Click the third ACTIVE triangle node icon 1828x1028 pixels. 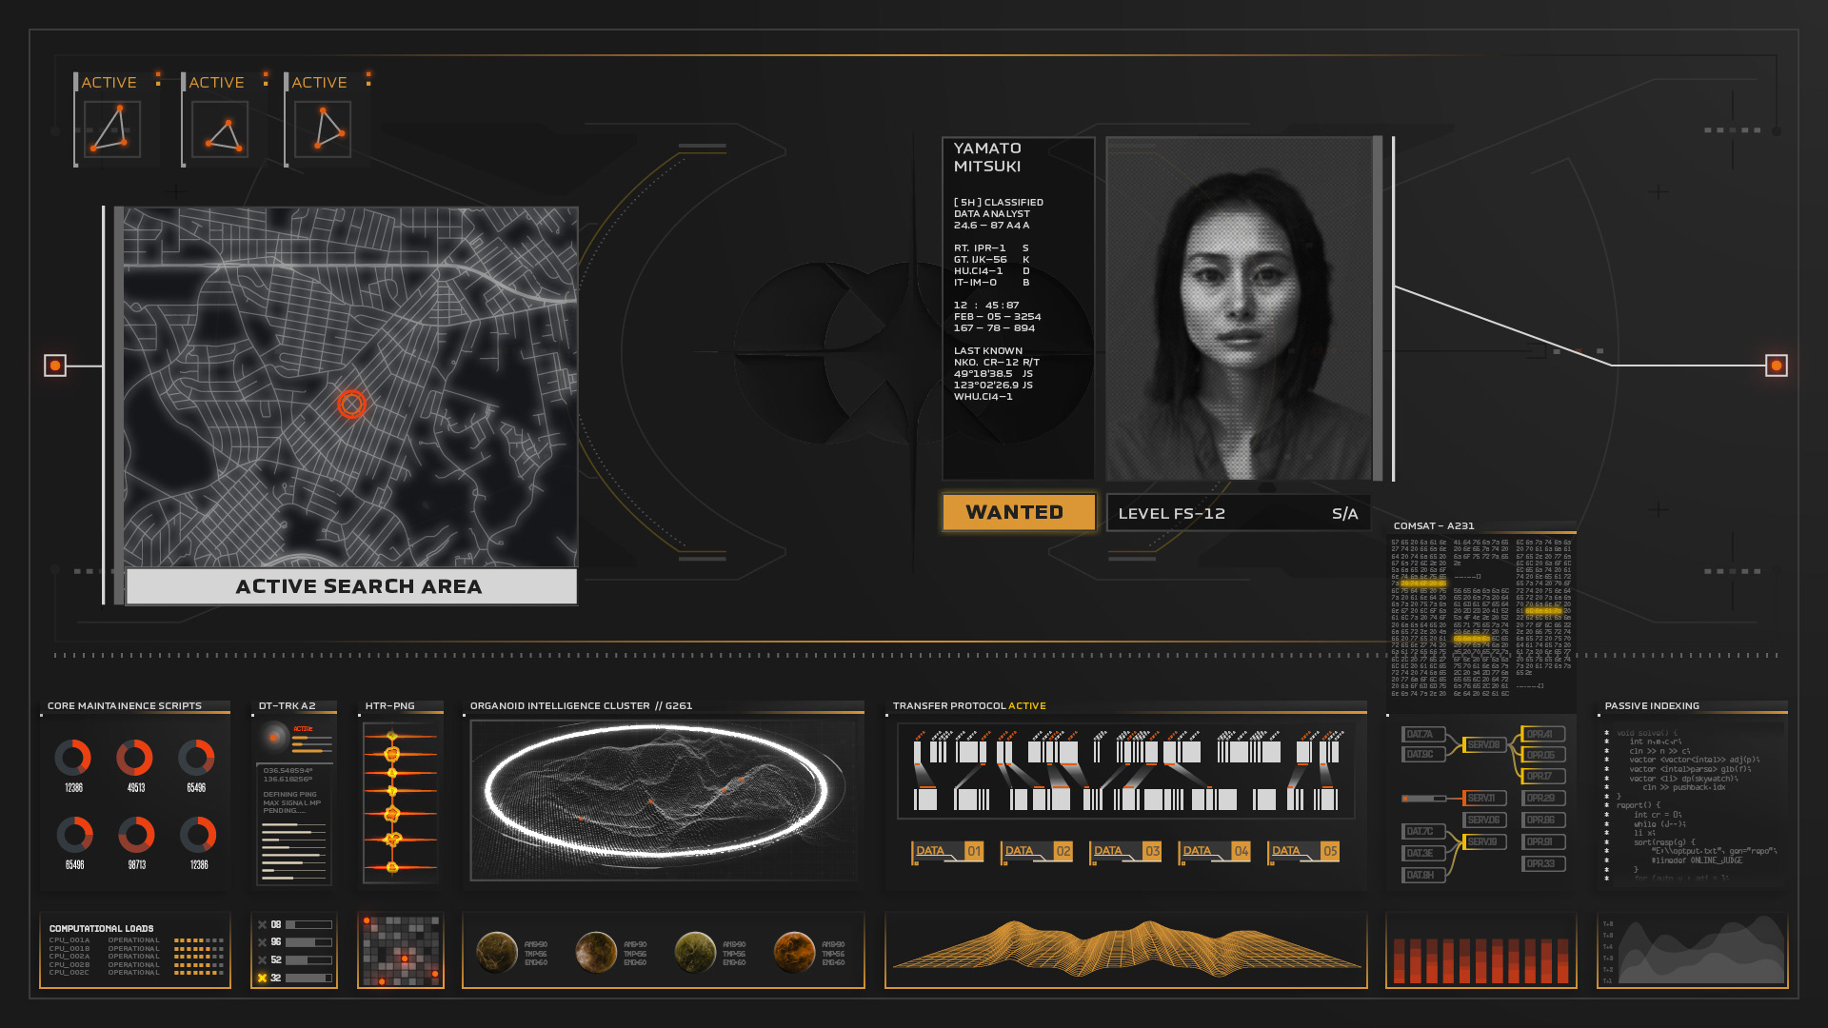point(323,129)
